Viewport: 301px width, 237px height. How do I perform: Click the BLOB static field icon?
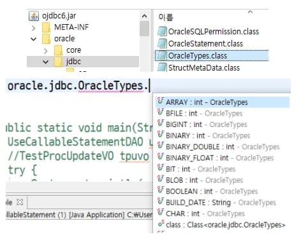tap(161, 179)
